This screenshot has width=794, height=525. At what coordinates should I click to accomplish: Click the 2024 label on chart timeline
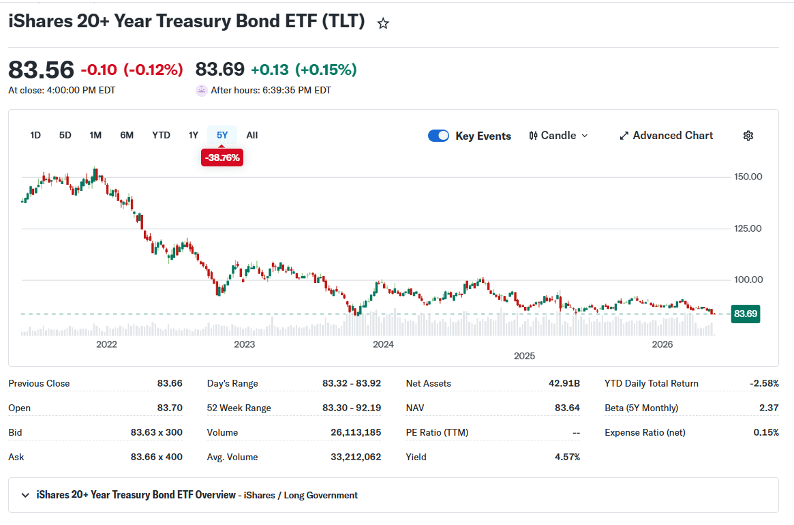(x=383, y=344)
